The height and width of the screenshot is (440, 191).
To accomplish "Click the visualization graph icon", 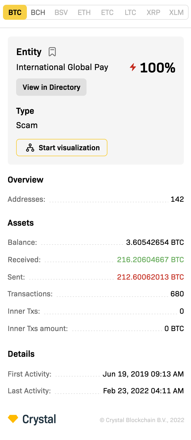I will [30, 148].
